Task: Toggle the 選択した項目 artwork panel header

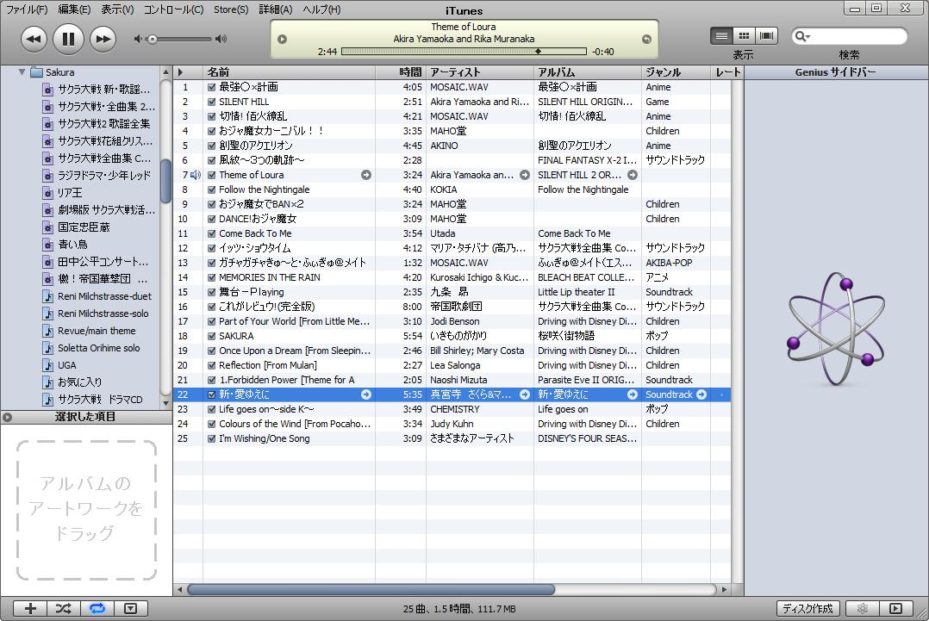Action: click(x=86, y=417)
